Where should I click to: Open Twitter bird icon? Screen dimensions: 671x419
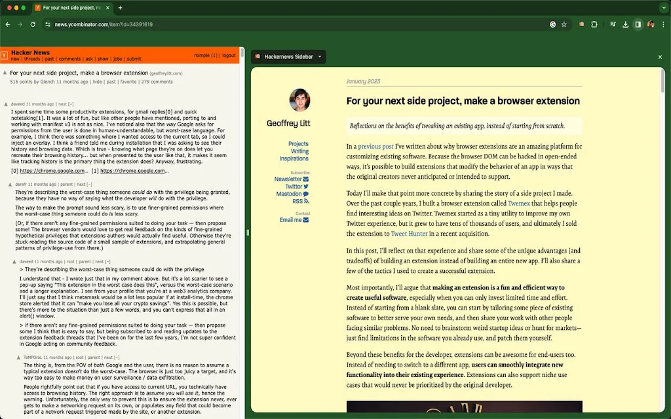[x=305, y=187]
